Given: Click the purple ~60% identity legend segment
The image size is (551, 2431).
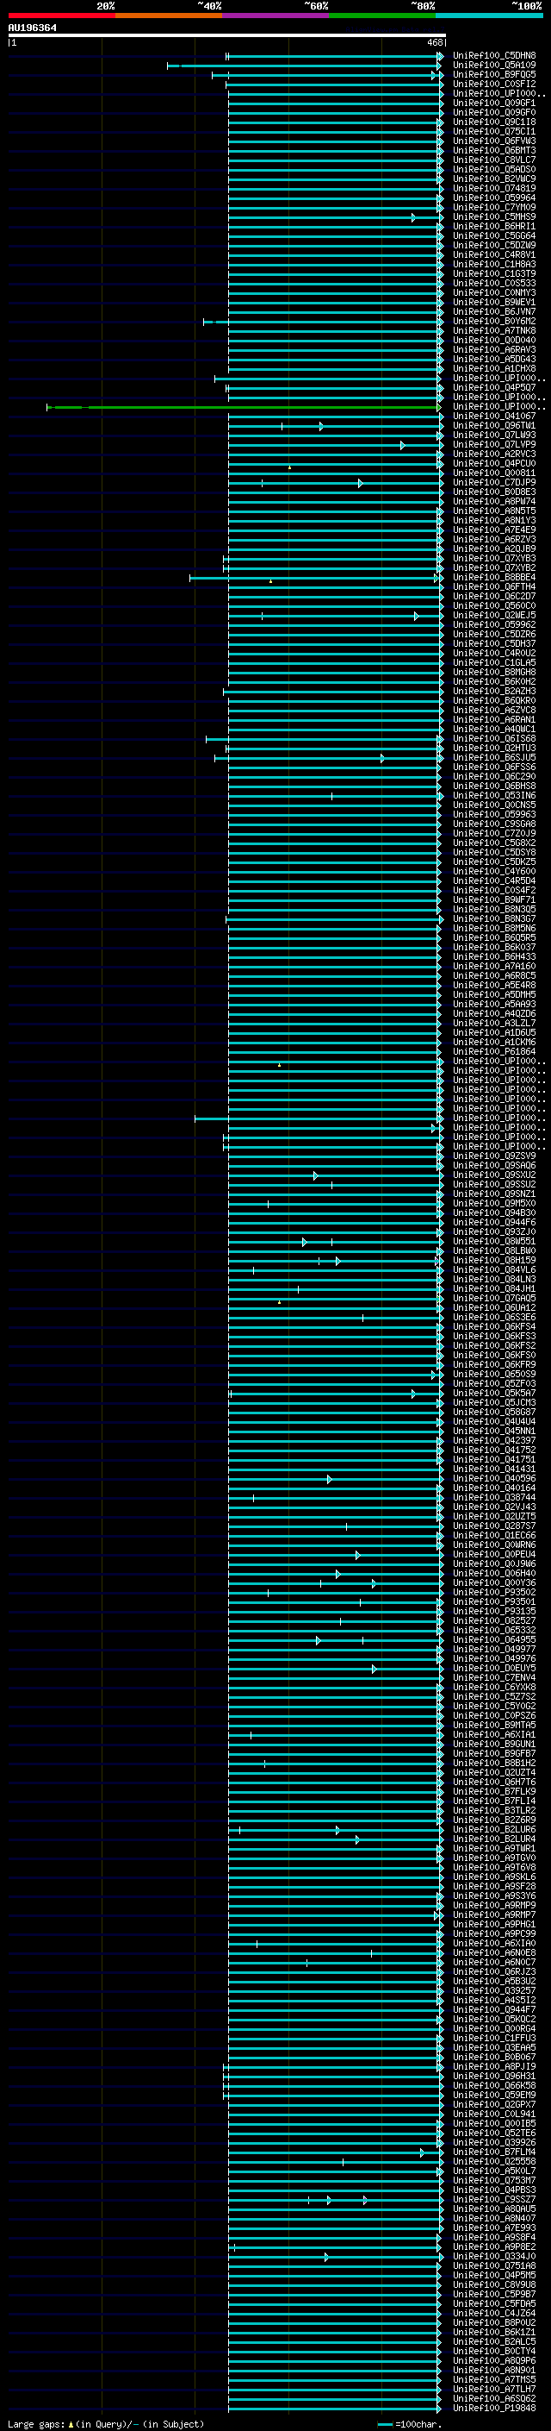Looking at the screenshot, I should [x=276, y=16].
